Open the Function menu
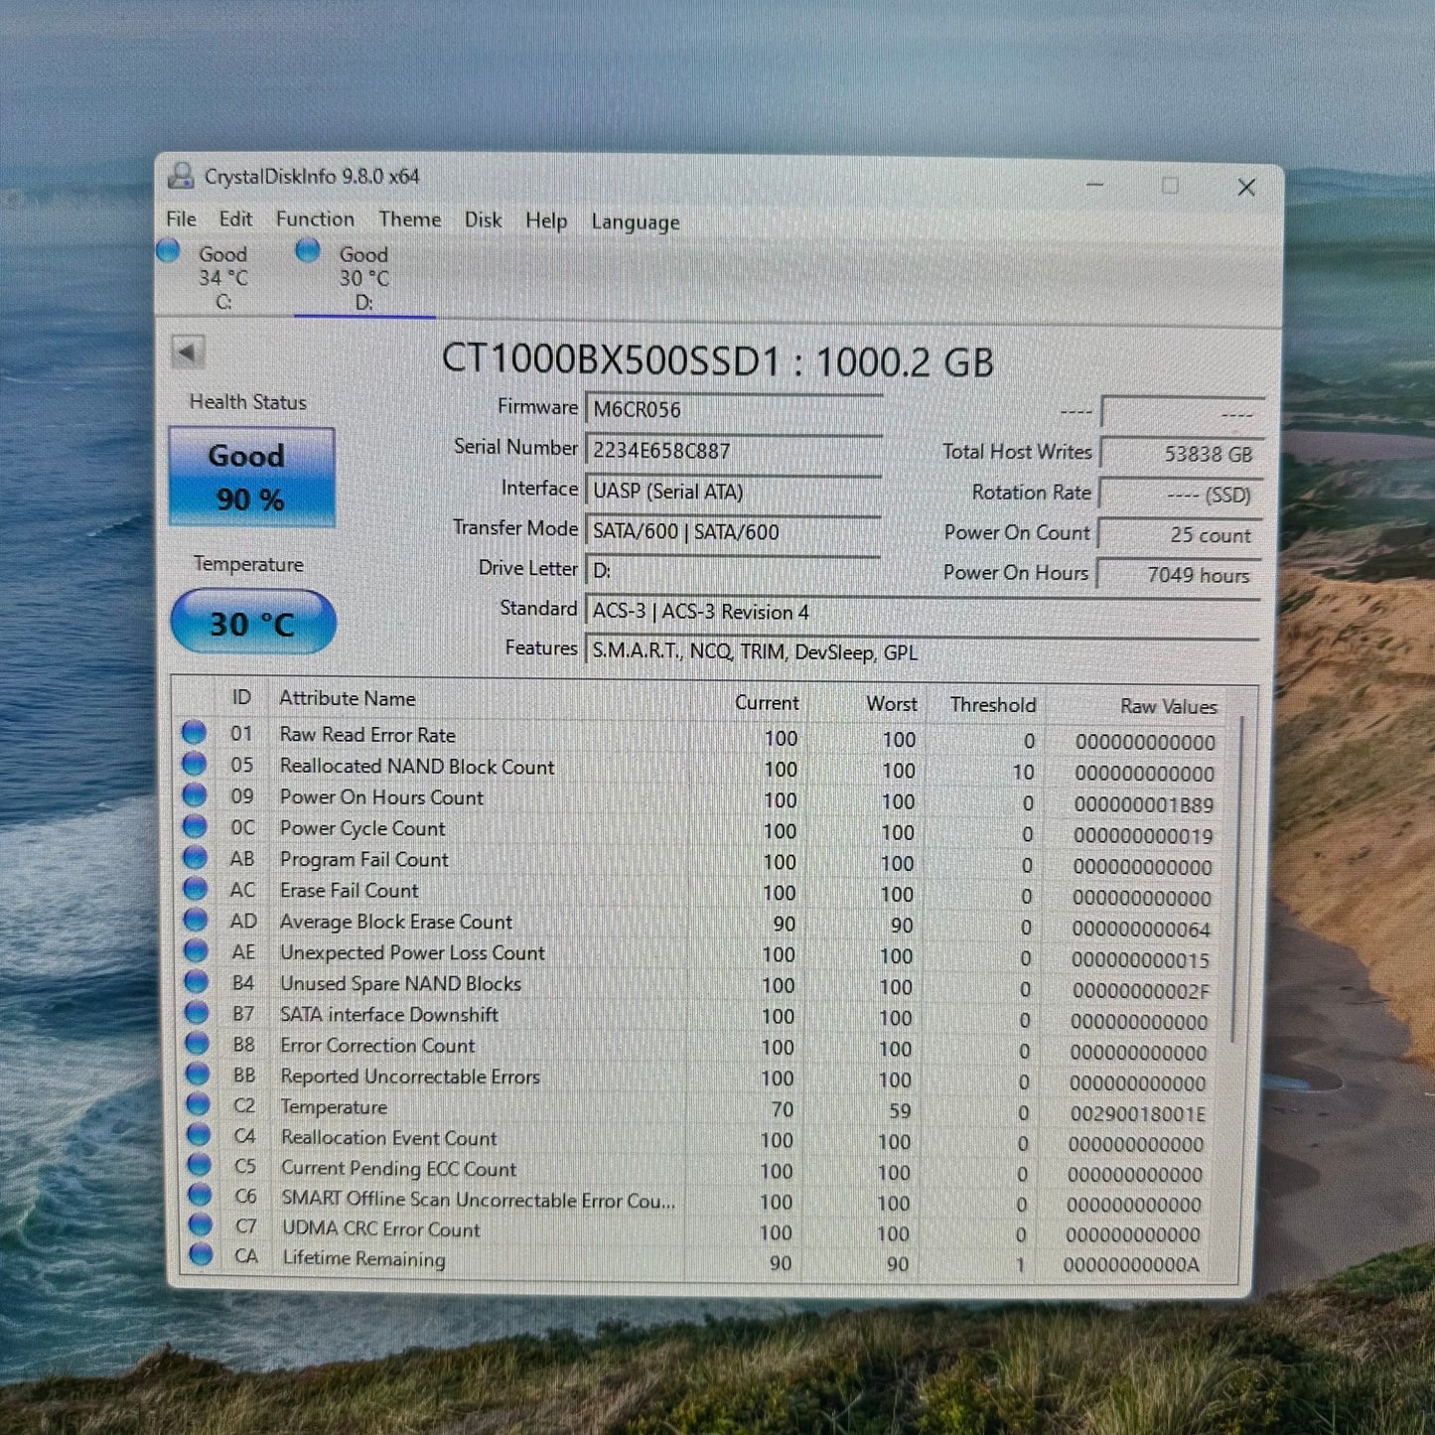The height and width of the screenshot is (1435, 1435). [x=315, y=218]
